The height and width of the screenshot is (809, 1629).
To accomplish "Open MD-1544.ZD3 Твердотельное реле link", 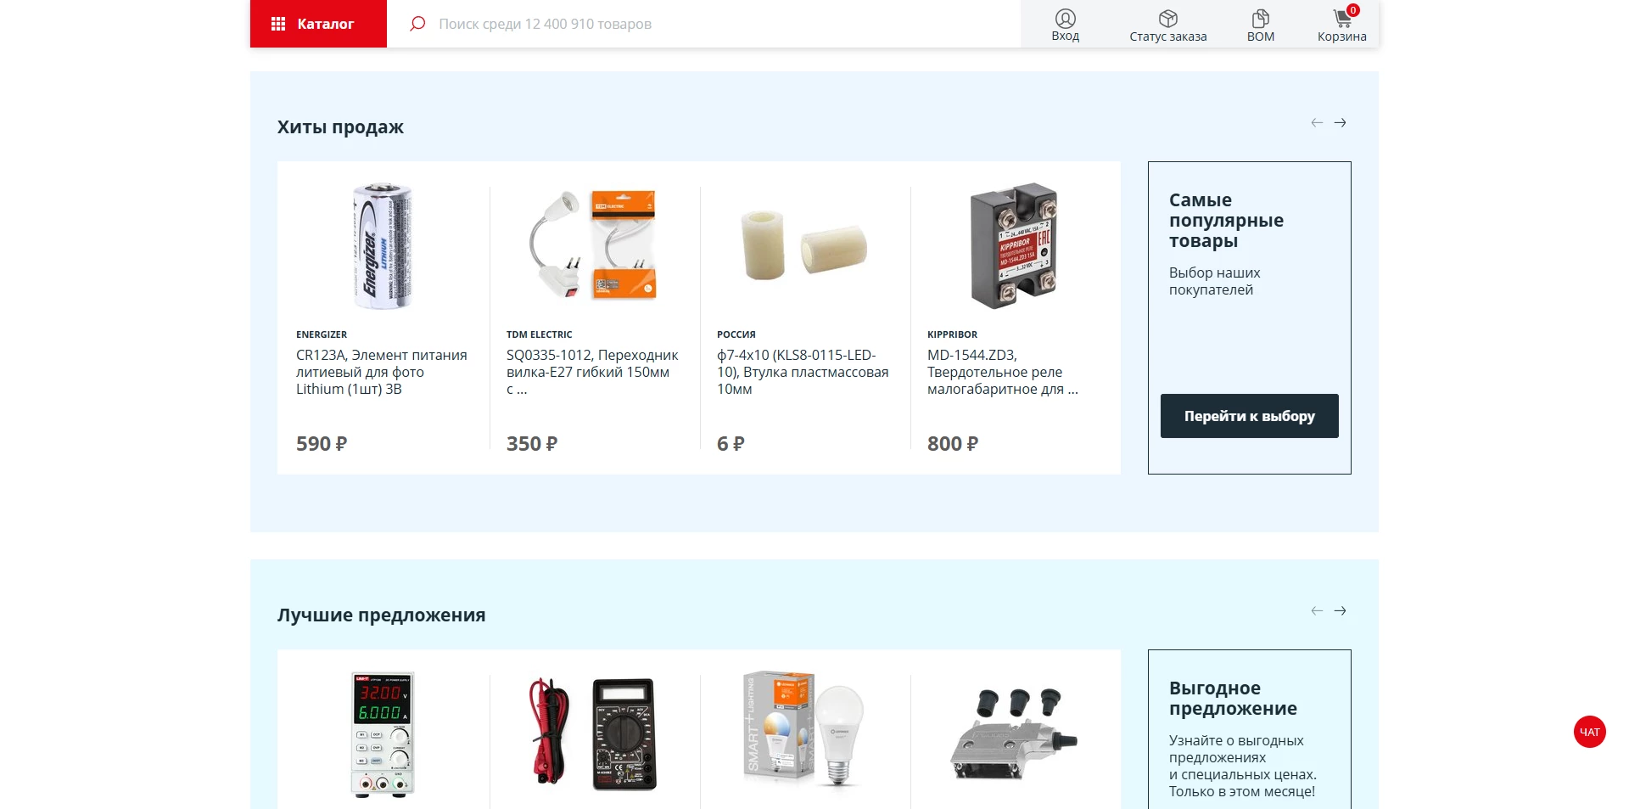I will [x=1003, y=372].
